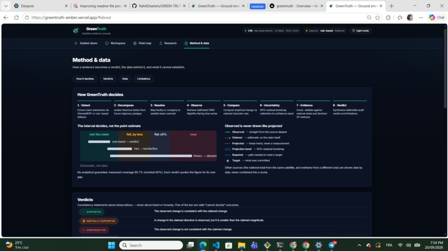The width and height of the screenshot is (448, 251).
Task: Click the GreenTruth logo icon
Action: pyautogui.click(x=76, y=31)
